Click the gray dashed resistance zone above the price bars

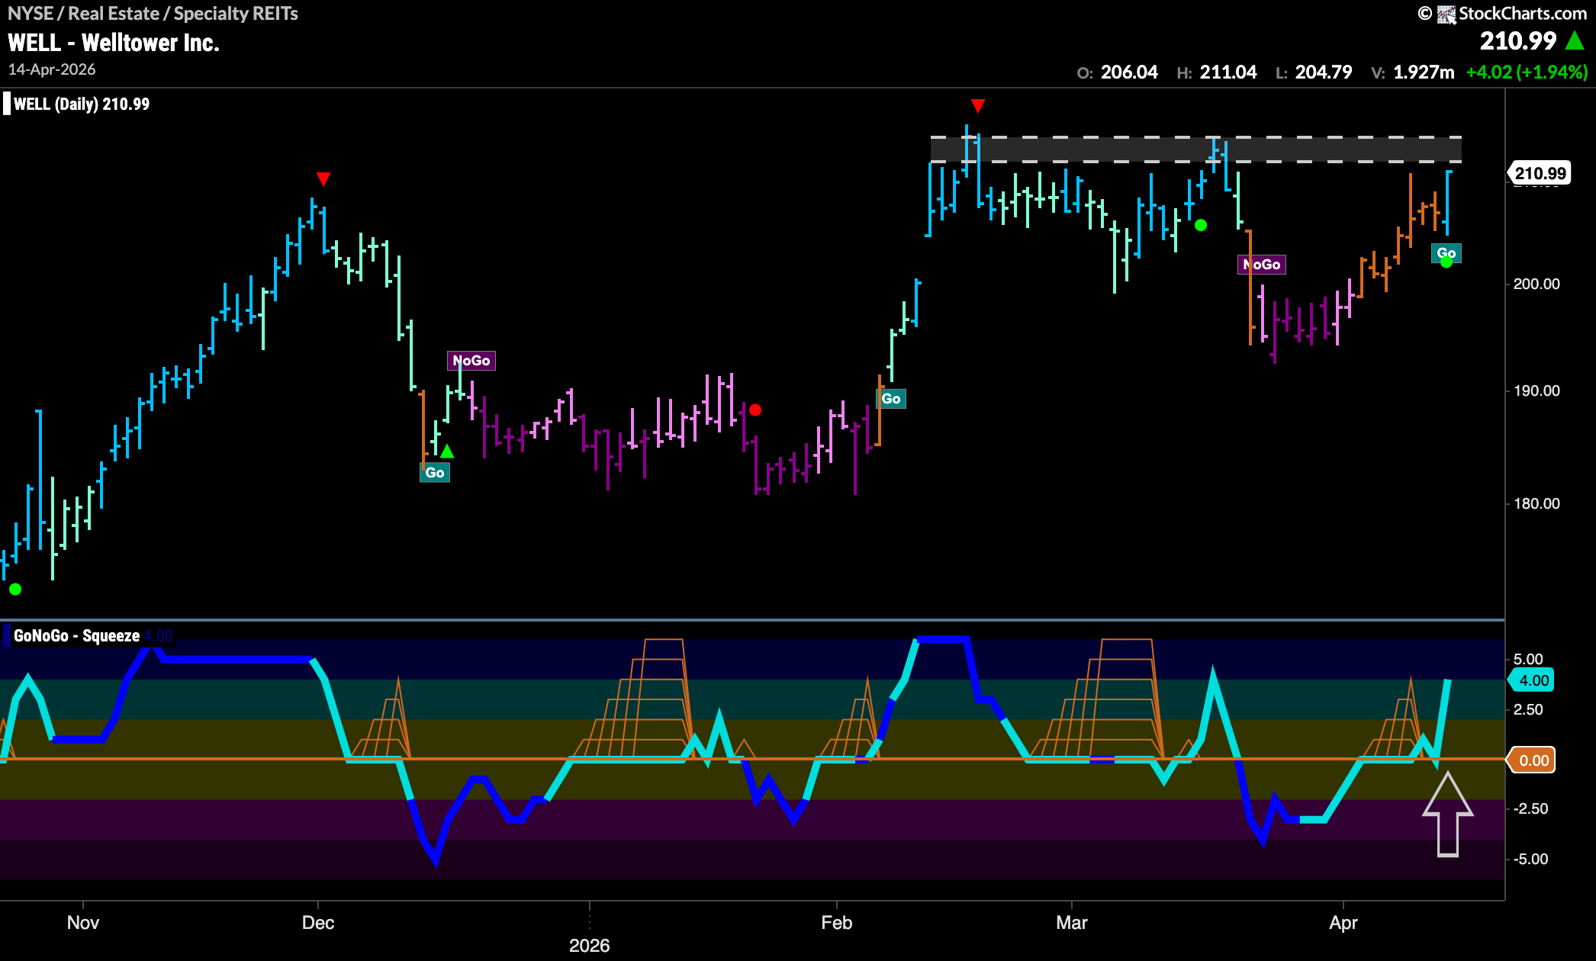[1196, 149]
